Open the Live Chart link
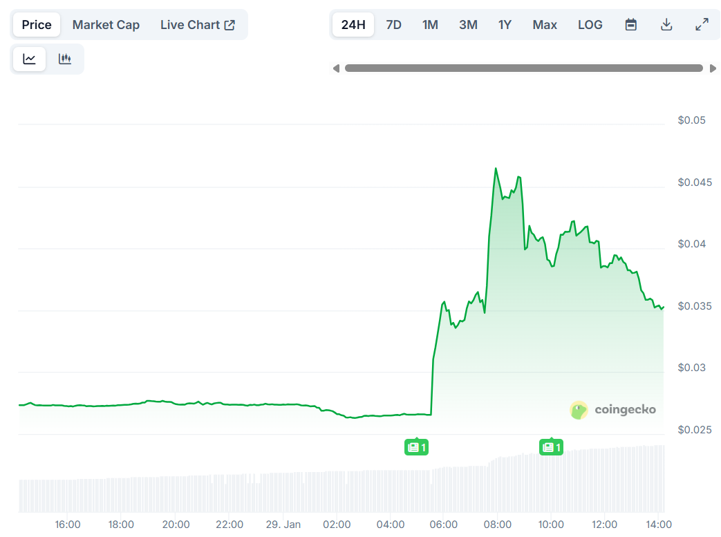Screen dimensions: 721x537 pos(190,24)
